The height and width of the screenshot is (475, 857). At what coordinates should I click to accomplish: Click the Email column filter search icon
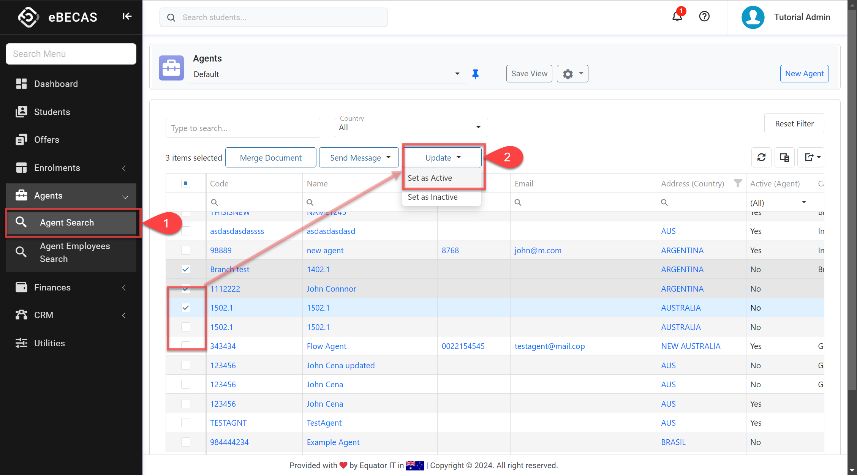[518, 202]
